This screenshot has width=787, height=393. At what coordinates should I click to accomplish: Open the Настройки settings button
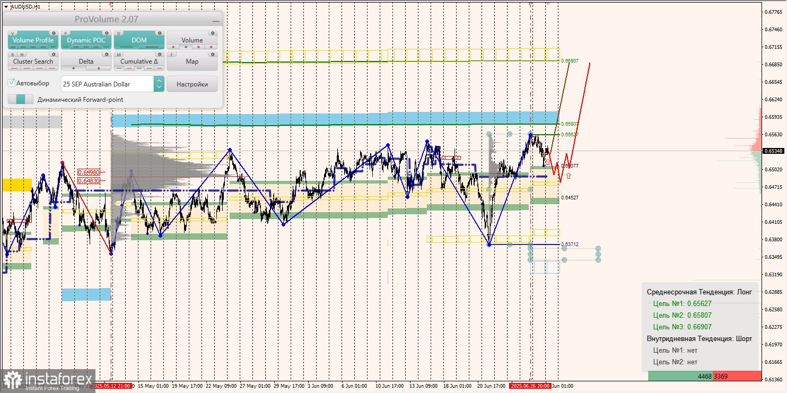point(192,84)
